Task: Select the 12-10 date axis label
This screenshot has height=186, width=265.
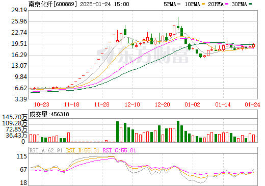Action: [132, 104]
